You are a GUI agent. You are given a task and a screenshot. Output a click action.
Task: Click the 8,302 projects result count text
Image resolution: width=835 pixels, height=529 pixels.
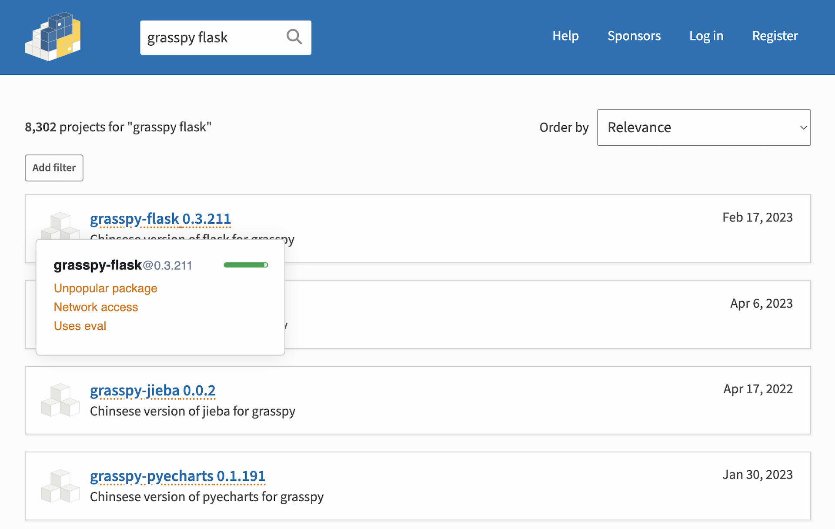(x=118, y=127)
